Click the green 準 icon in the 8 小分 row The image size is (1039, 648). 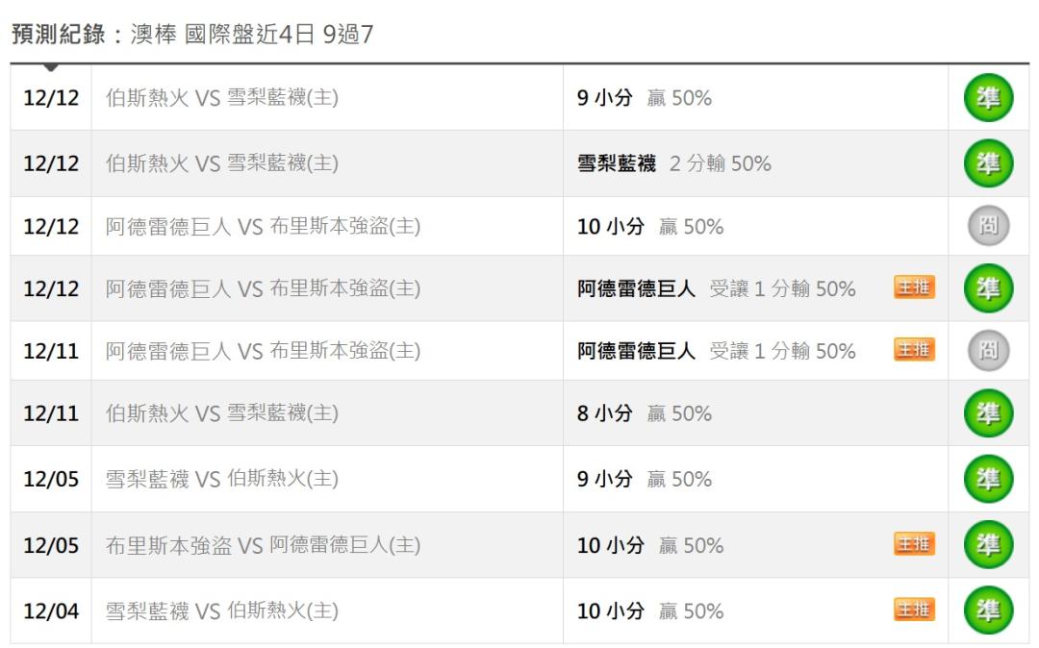pos(989,413)
